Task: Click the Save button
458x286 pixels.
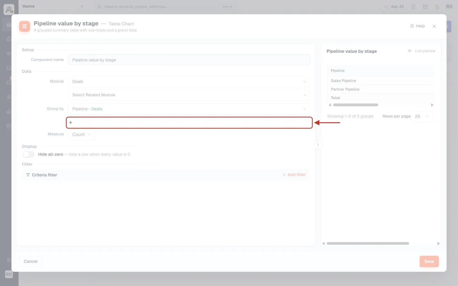Action: pyautogui.click(x=429, y=262)
